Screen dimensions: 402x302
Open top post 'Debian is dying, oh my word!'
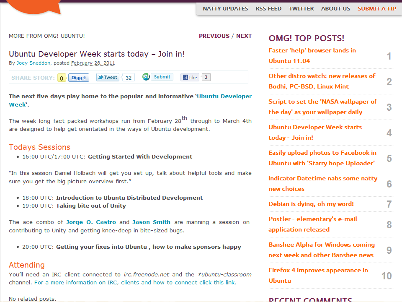point(310,204)
